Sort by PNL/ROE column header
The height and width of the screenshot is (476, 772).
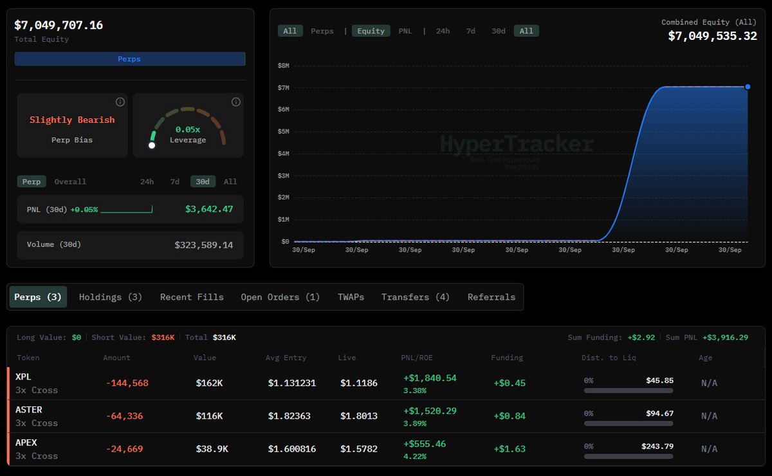coord(417,358)
